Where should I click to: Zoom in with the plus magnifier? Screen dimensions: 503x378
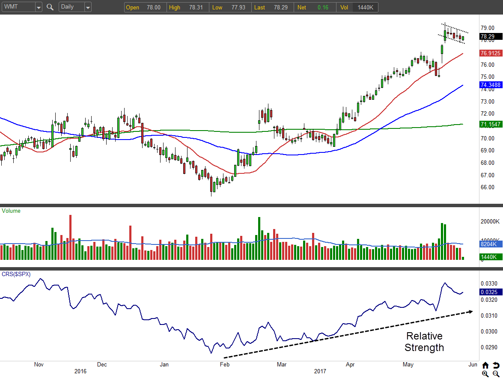tap(485, 374)
